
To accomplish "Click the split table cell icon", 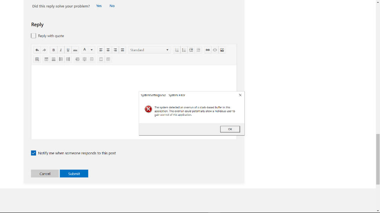I will pyautogui.click(x=109, y=59).
